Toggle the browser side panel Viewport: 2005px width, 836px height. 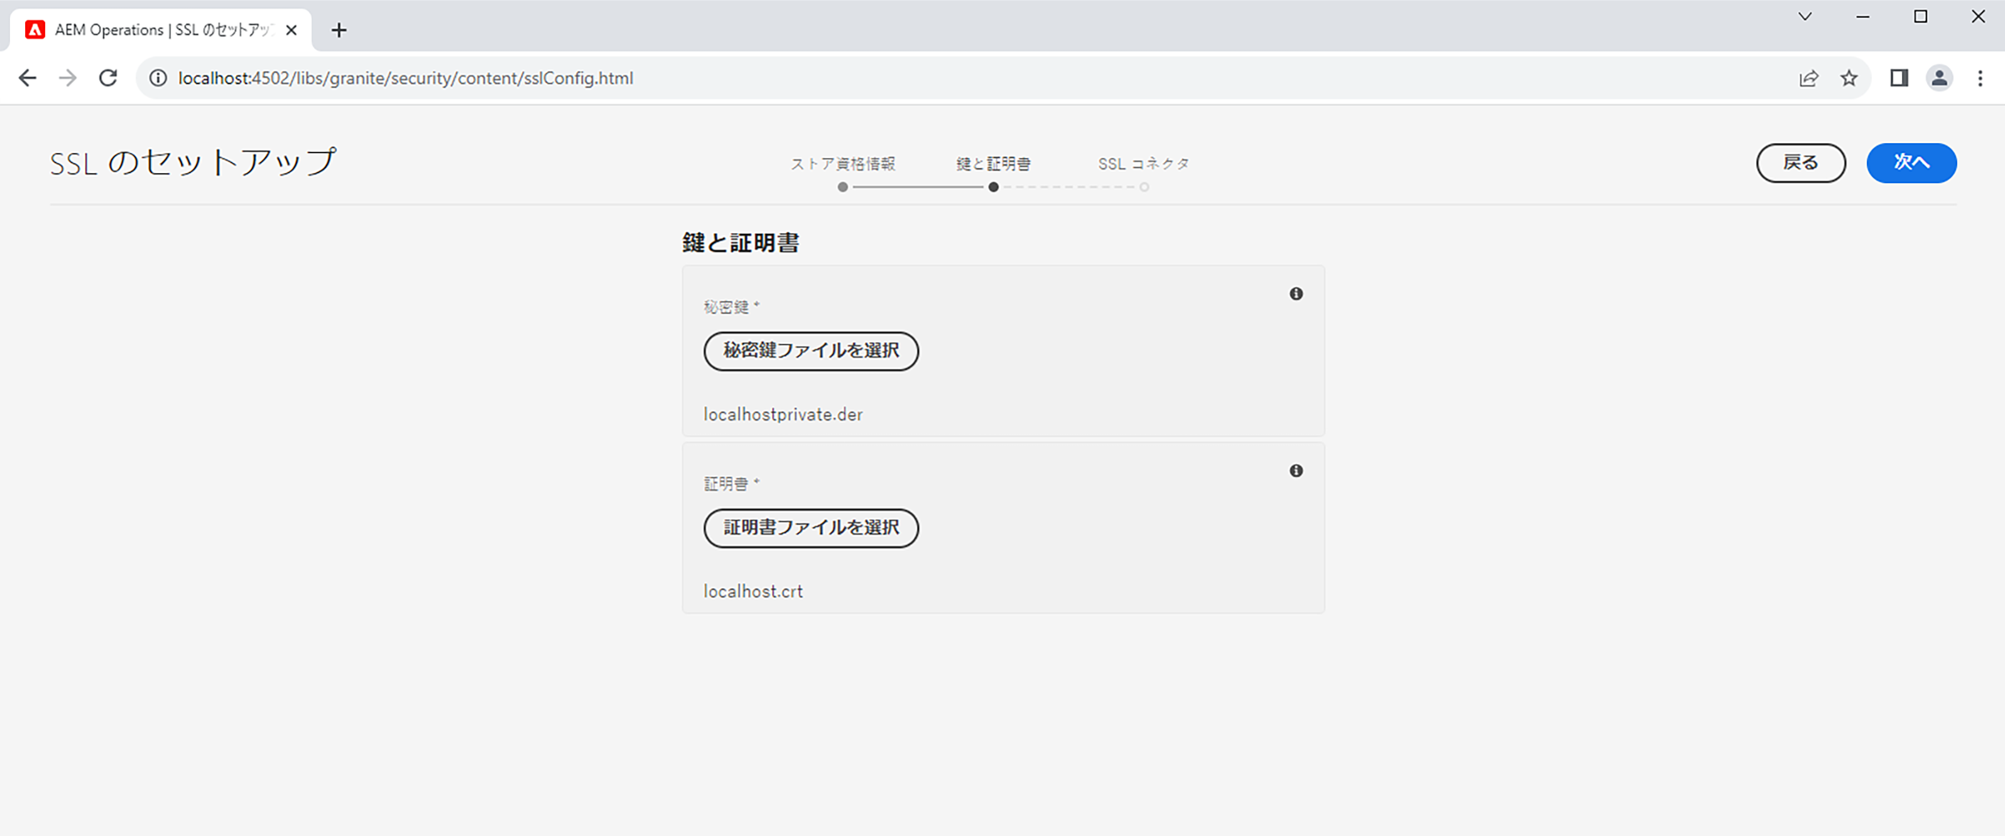coord(1898,78)
